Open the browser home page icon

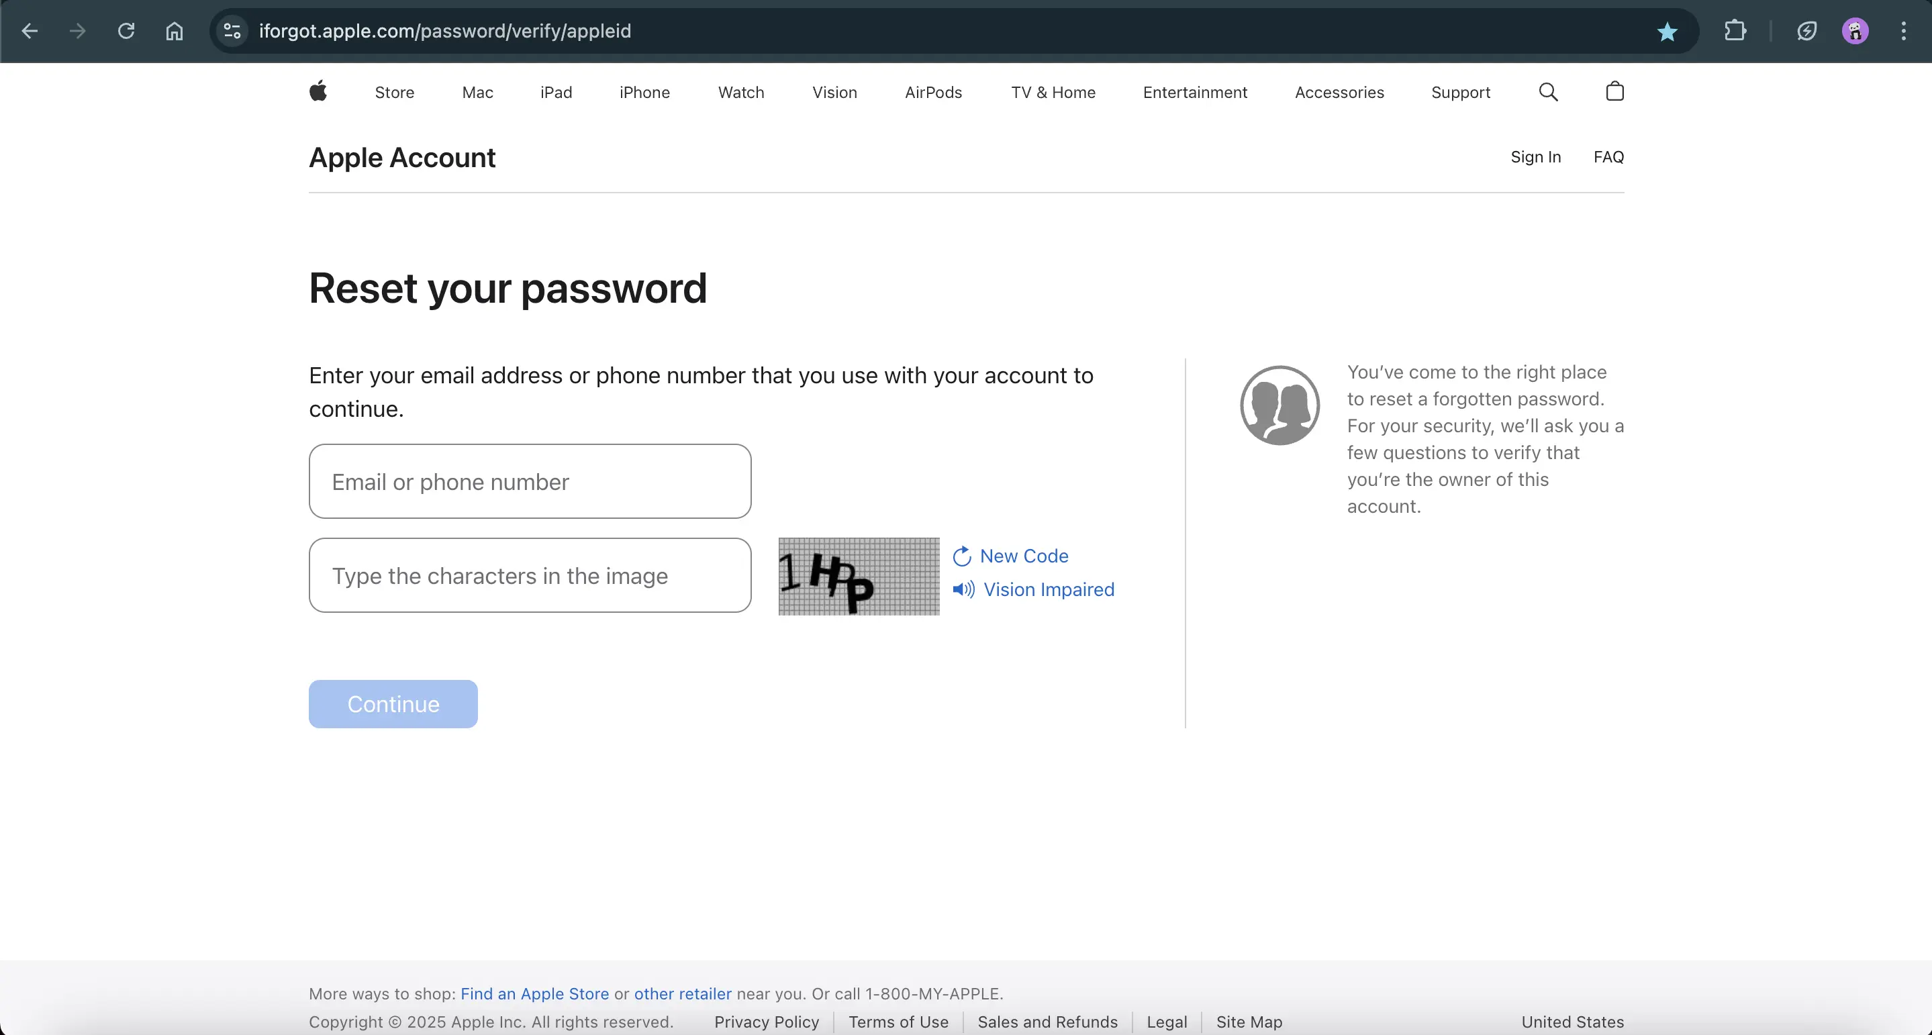click(x=174, y=31)
